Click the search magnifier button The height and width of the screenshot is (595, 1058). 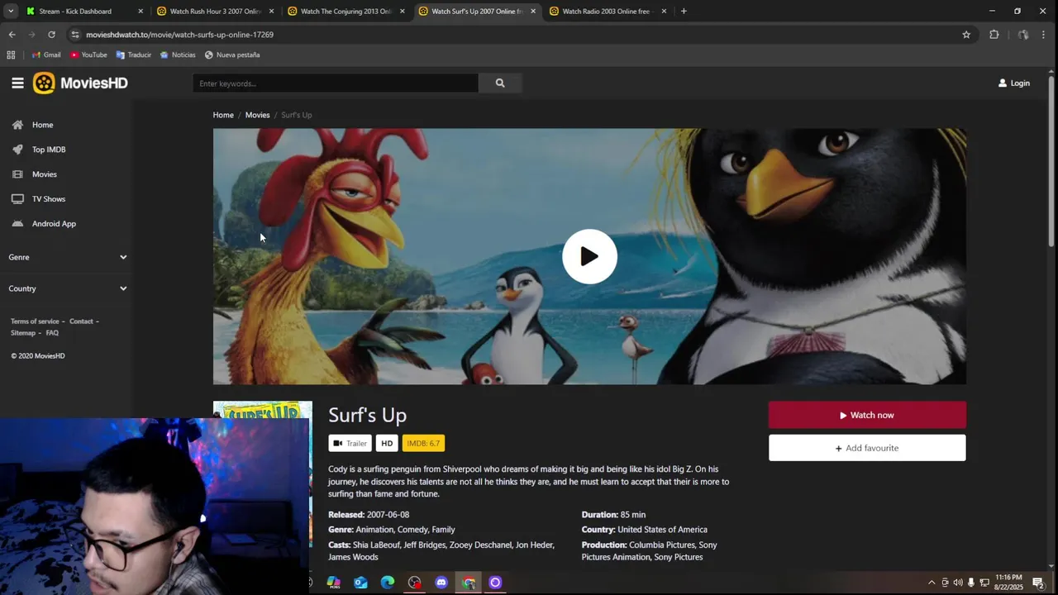500,83
